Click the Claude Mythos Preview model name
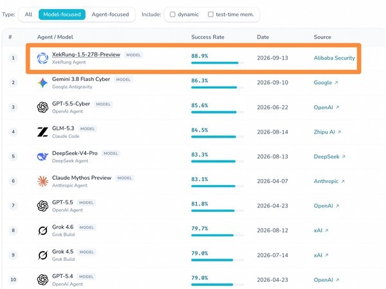Screen dimensions: 386x289 (x=82, y=178)
